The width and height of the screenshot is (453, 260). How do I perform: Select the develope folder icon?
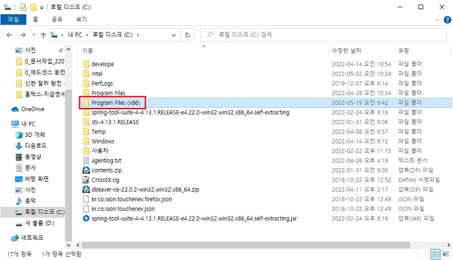click(x=86, y=64)
